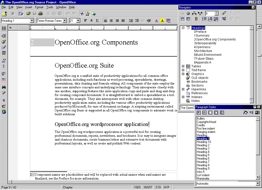Screen dimensions: 262x190
Task: Center the paragraph text
Action: 111,20
